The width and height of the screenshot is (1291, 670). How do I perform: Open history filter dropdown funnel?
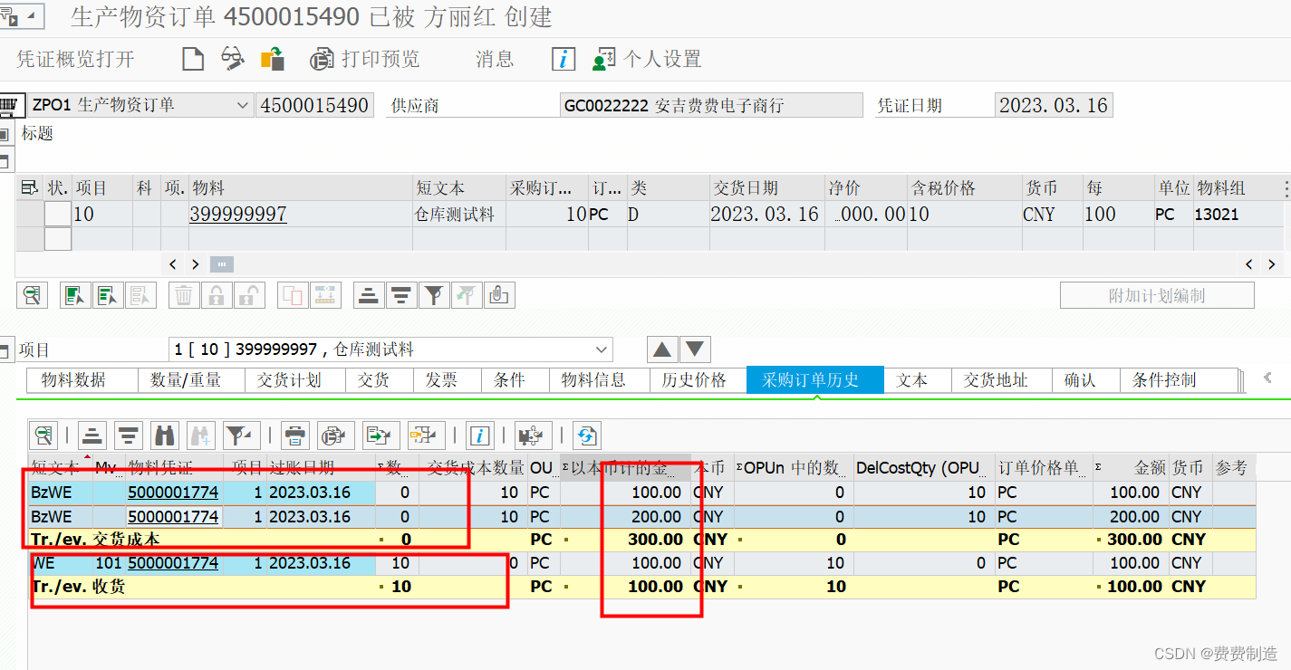coord(242,435)
